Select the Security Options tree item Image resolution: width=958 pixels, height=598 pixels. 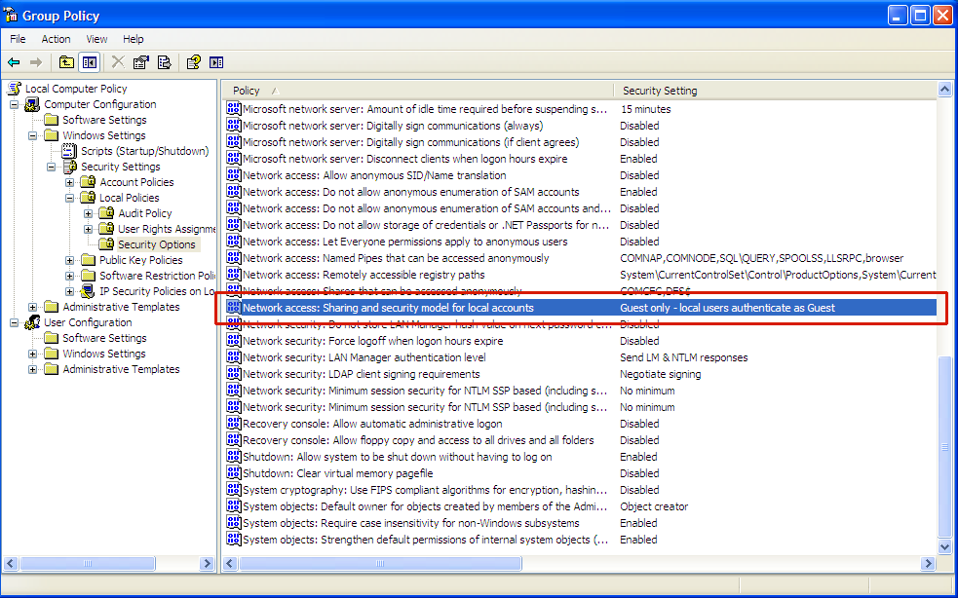coord(156,244)
